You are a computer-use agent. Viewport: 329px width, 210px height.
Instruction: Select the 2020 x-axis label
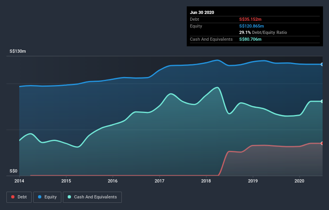[299, 181]
